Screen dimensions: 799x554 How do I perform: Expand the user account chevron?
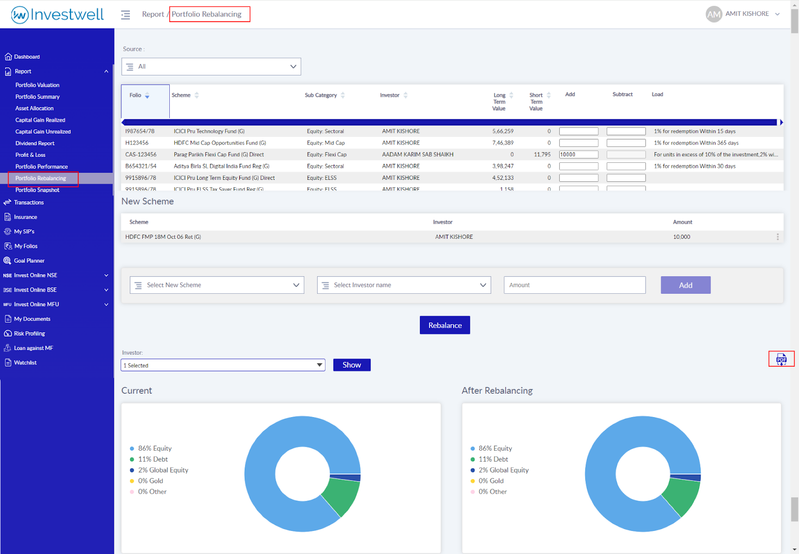(778, 14)
